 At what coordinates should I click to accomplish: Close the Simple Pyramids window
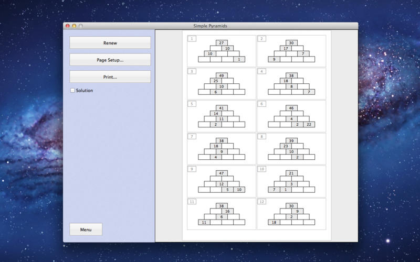pyautogui.click(x=67, y=26)
